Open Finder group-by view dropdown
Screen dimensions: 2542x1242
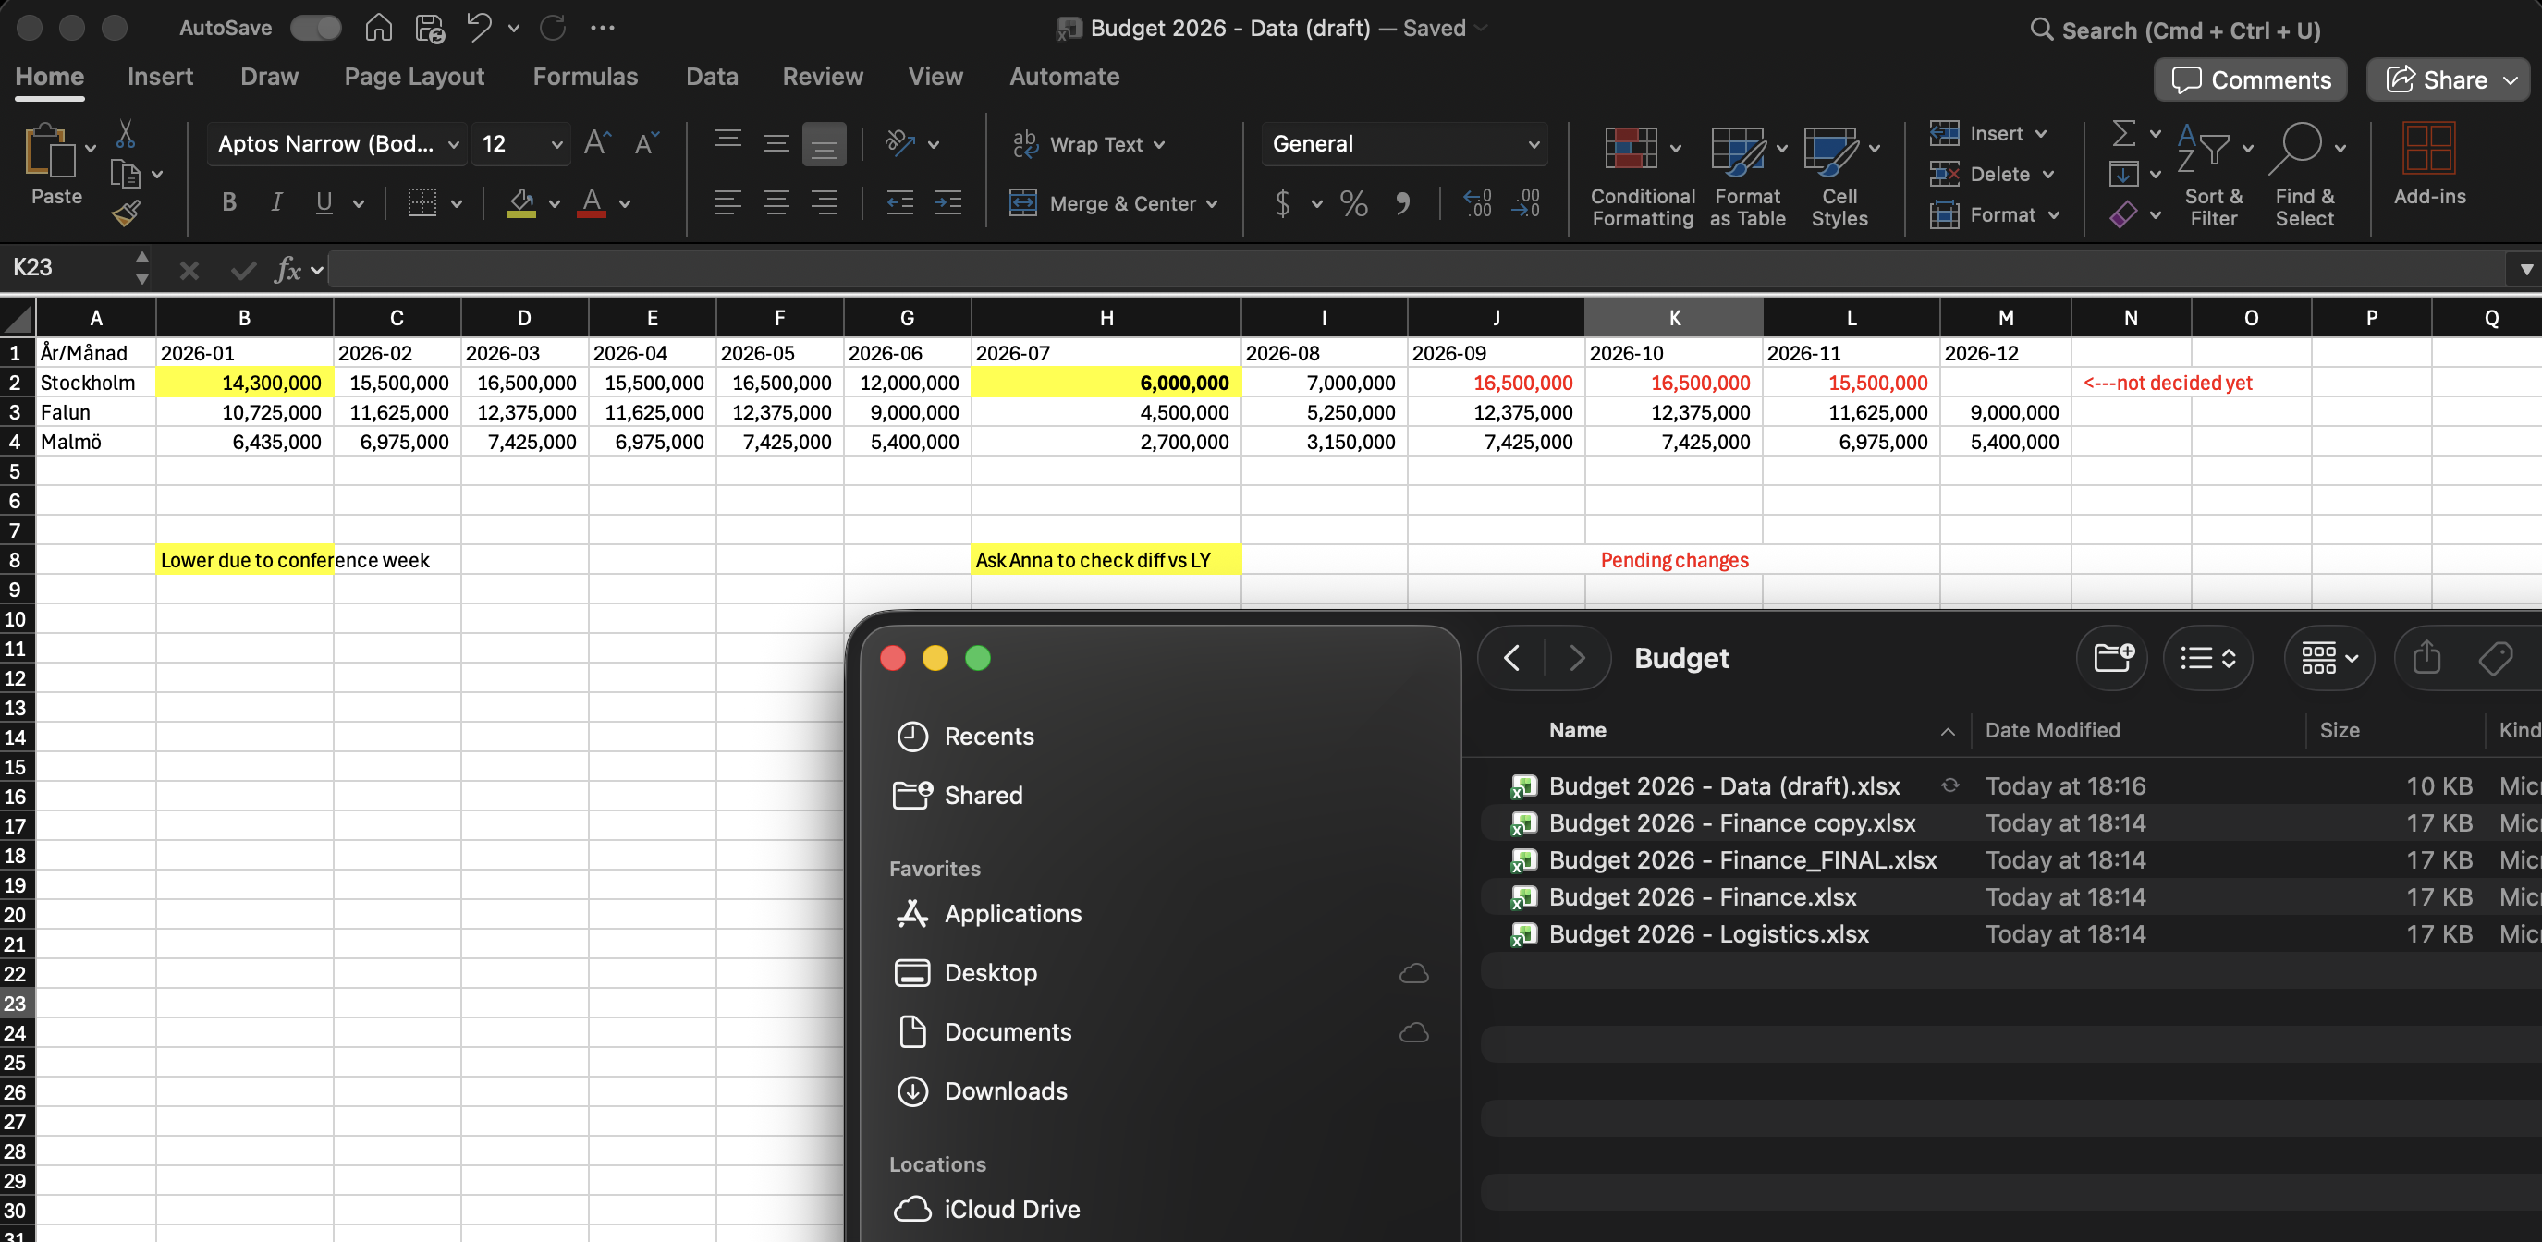[2328, 657]
